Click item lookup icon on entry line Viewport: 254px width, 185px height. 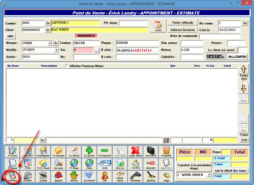coord(42,140)
